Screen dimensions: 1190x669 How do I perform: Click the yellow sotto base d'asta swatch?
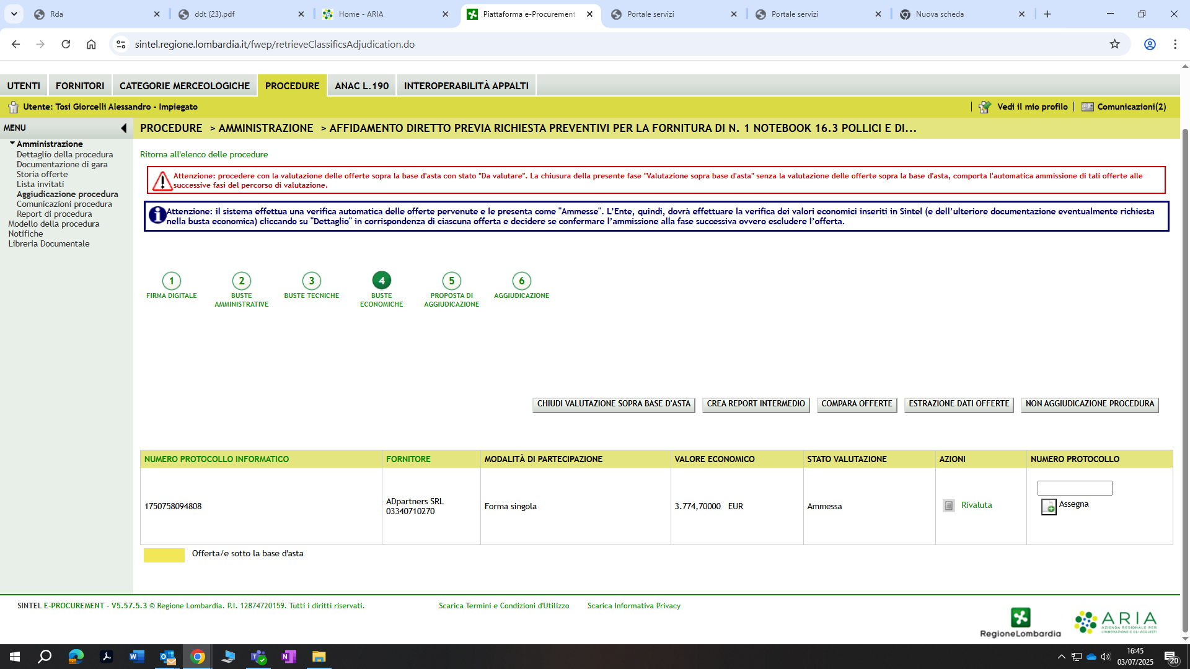[x=164, y=554]
